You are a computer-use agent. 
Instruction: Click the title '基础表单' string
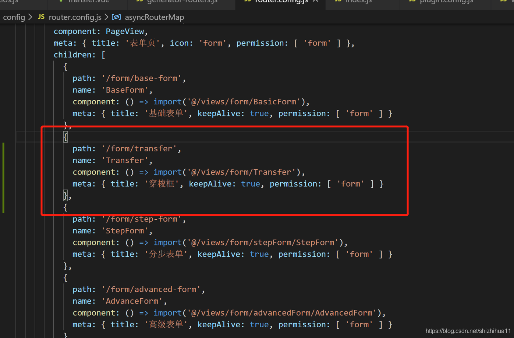point(166,114)
